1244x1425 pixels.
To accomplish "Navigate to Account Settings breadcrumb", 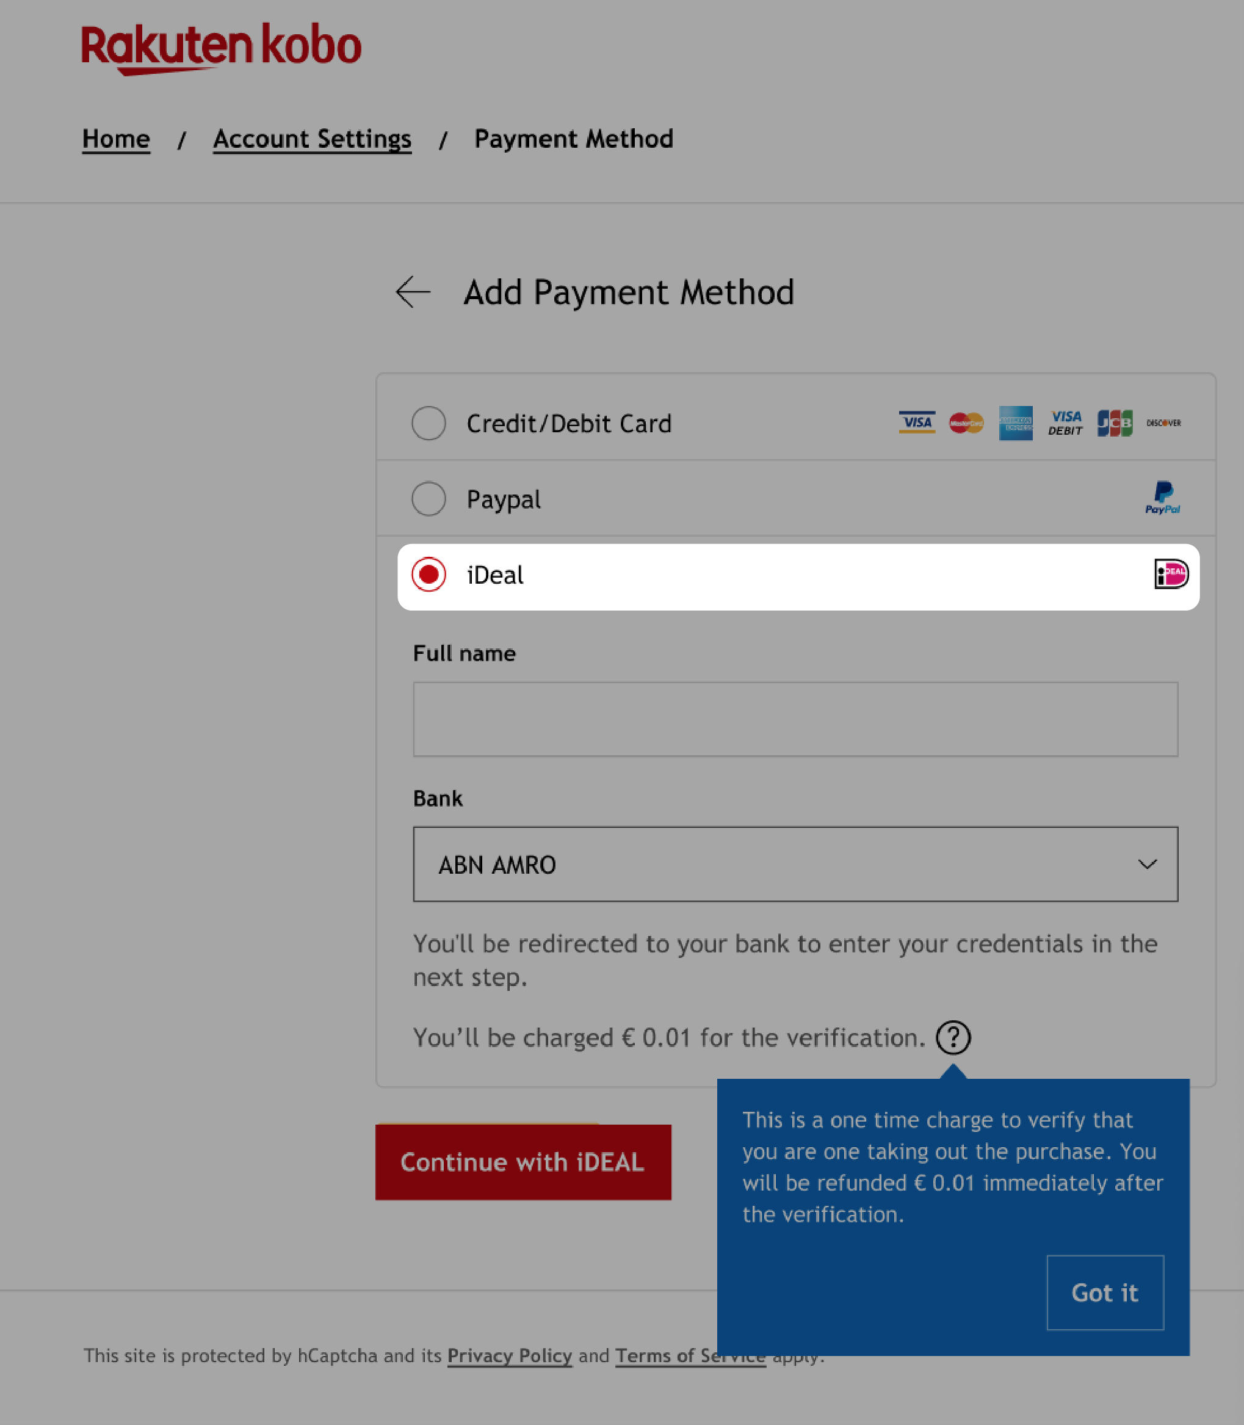I will click(311, 138).
